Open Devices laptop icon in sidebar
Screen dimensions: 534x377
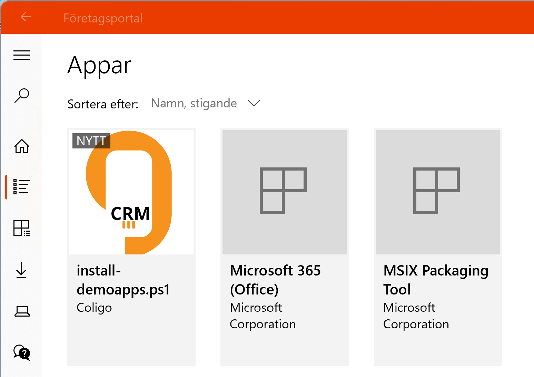point(22,312)
